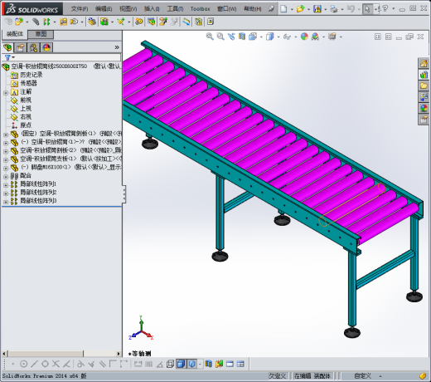Expand the 注解 folder node
This screenshot has width=431, height=382.
(6, 93)
